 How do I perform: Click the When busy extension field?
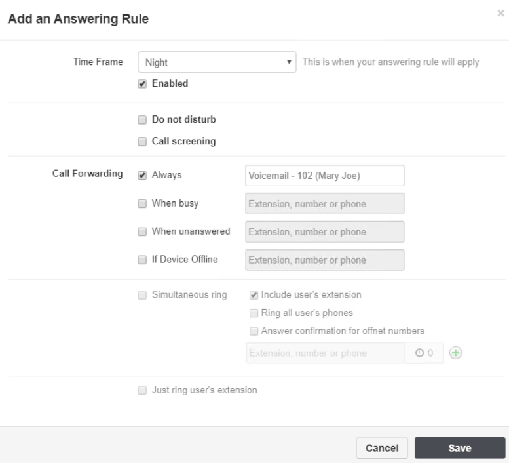(x=325, y=204)
